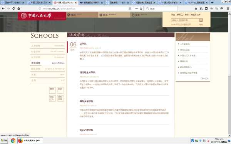This screenshot has height=144, width=231.
Task: Click the scrollbar up arrow
Action: [x=229, y=13]
